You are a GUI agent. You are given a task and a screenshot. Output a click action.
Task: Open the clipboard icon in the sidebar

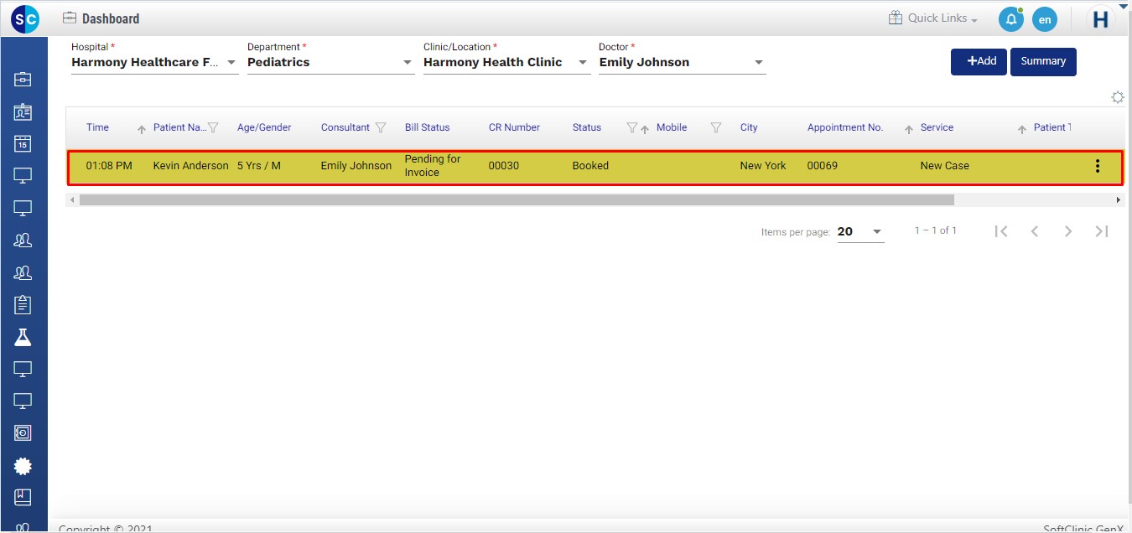coord(23,305)
